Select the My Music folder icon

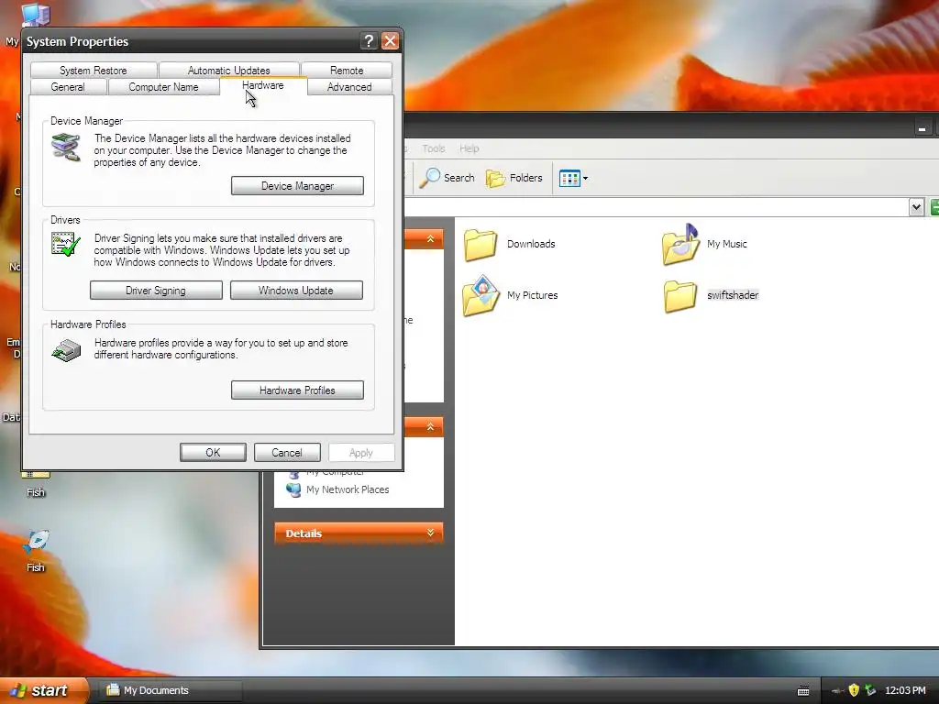tap(680, 244)
